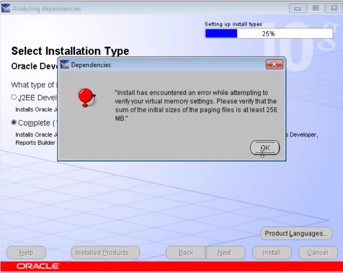Image resolution: width=343 pixels, height=273 pixels.
Task: Go Back to previous installer step
Action: pos(186,253)
